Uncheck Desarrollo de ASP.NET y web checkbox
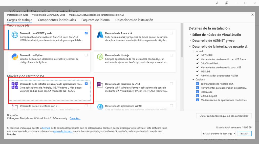259x144 pixels. coord(86,33)
